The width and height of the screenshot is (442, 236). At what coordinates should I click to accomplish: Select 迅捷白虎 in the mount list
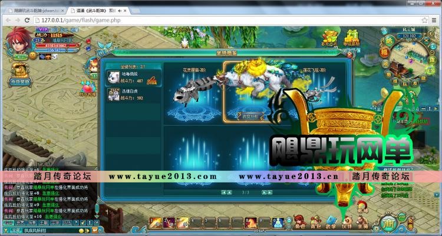pyautogui.click(x=133, y=94)
